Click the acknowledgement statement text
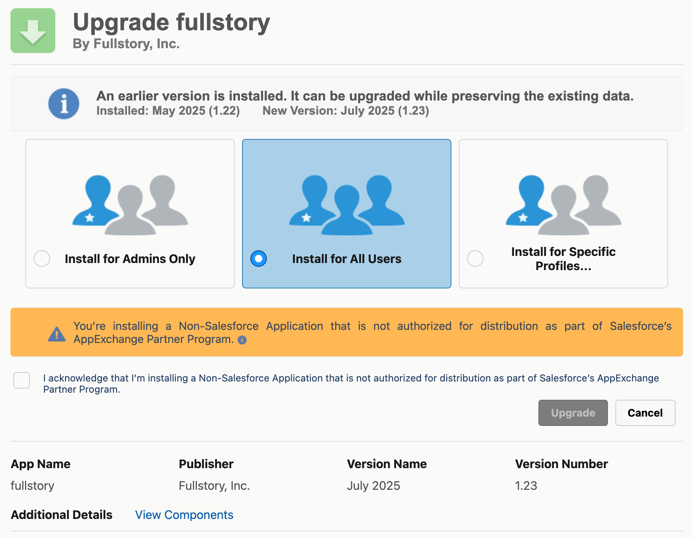Image resolution: width=692 pixels, height=538 pixels. (x=351, y=384)
